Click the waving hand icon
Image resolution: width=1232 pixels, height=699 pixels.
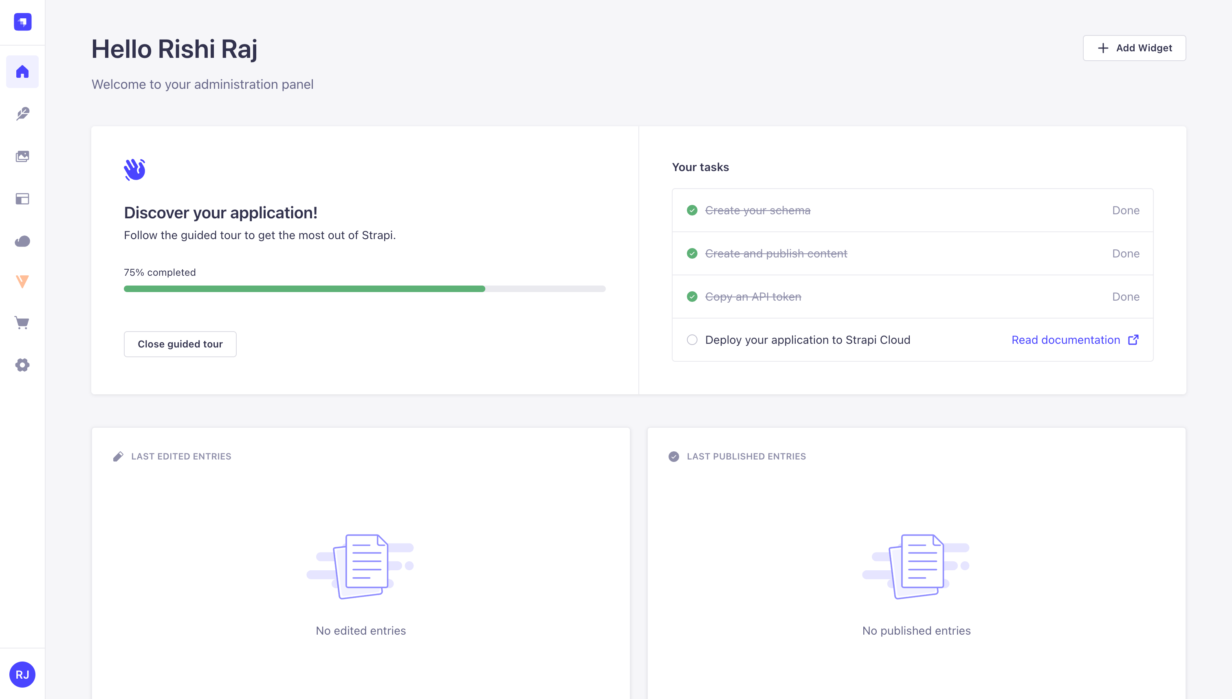[134, 169]
